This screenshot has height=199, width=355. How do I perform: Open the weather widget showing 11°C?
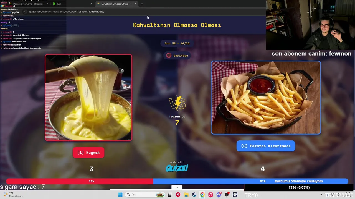click(14, 195)
